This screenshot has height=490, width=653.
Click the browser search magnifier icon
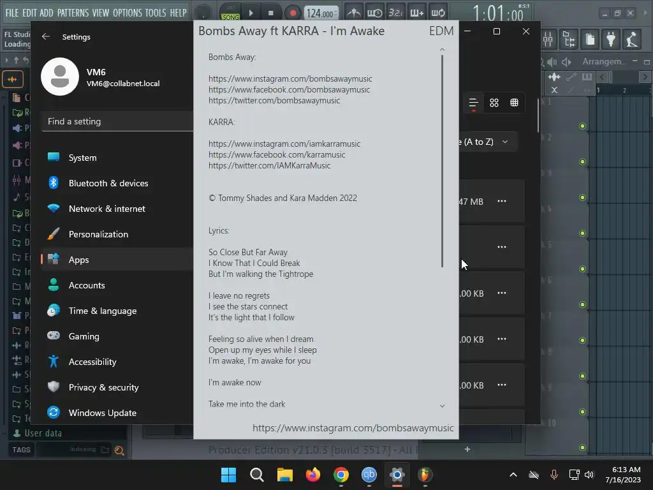click(119, 450)
